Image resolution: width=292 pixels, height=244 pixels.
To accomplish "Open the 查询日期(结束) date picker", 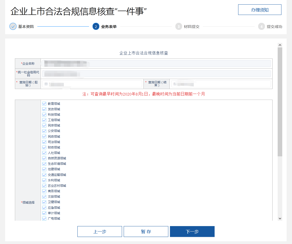I will click(221, 84).
